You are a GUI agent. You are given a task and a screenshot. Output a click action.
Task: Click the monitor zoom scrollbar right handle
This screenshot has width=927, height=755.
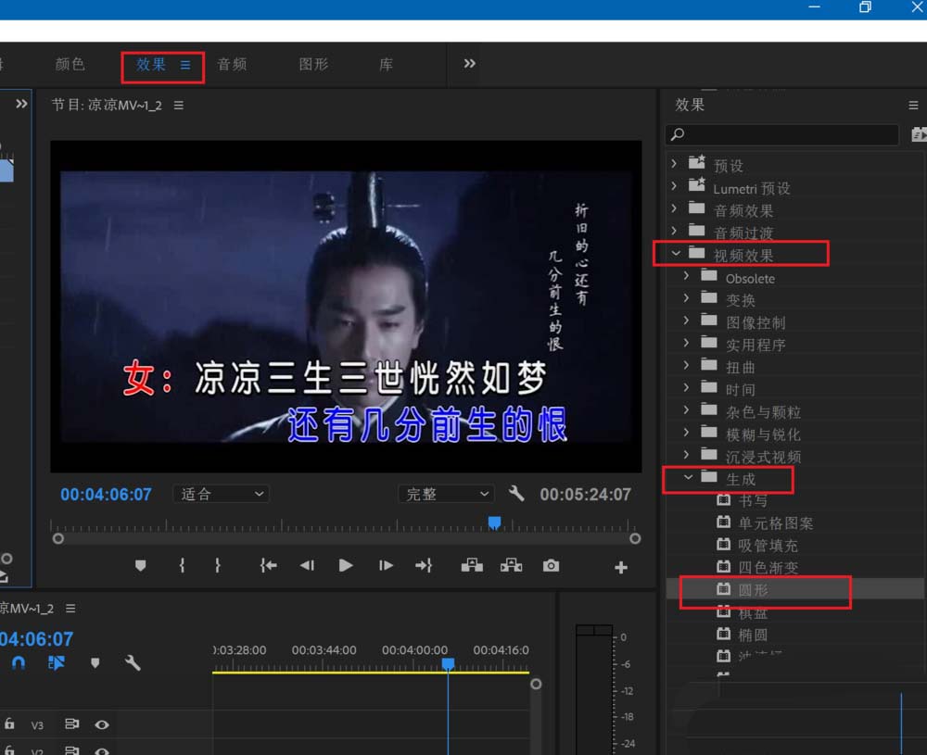click(634, 538)
